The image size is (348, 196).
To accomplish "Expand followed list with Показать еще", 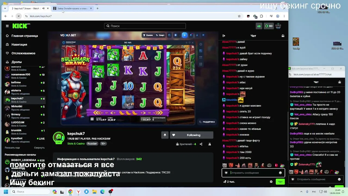I will coord(12,148).
